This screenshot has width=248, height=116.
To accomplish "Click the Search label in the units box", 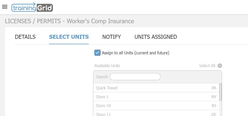I will coord(102,77).
